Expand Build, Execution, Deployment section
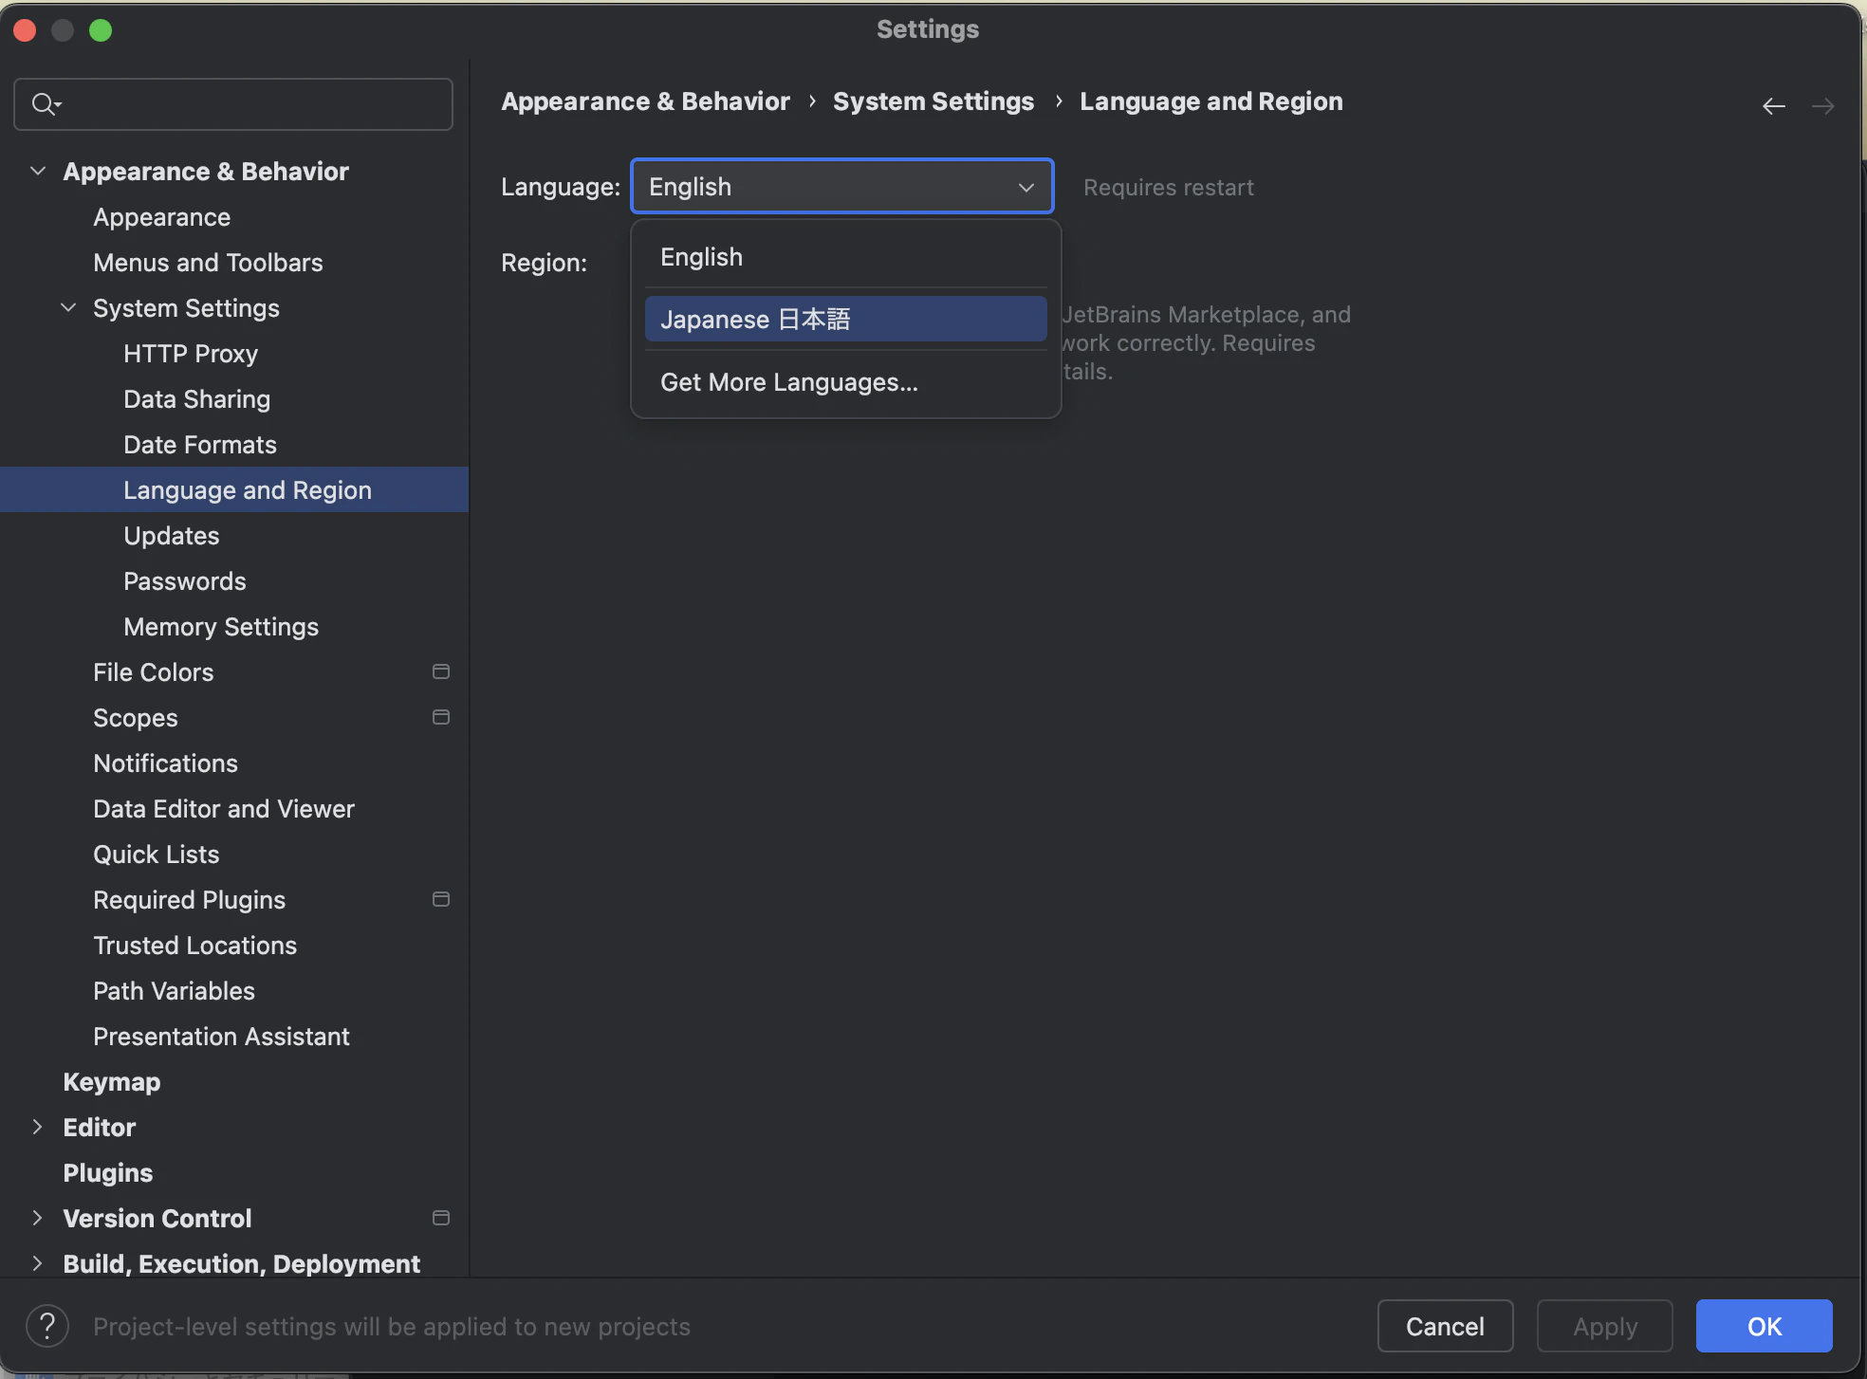 [x=38, y=1263]
